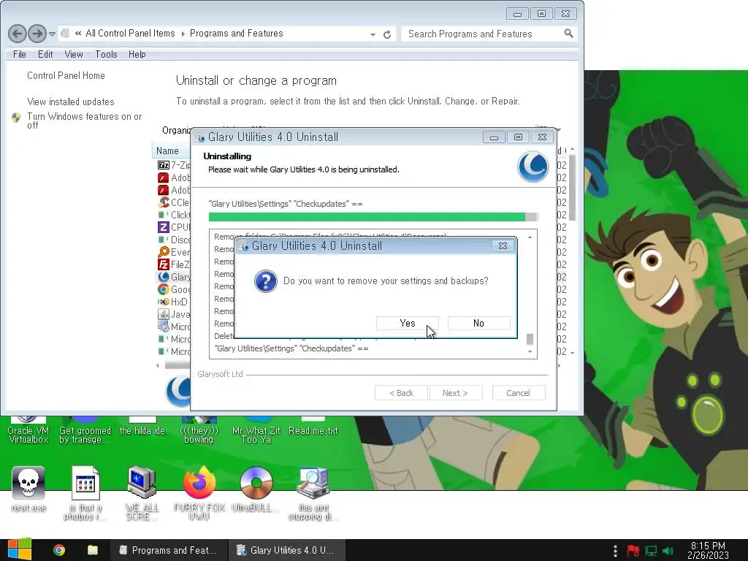Open the Edit menu in Control Panel
Image resolution: width=748 pixels, height=561 pixels.
pos(45,54)
